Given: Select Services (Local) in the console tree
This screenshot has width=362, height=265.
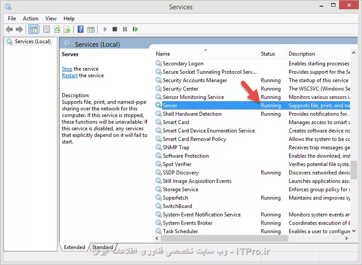Looking at the screenshot, I should click(33, 42).
